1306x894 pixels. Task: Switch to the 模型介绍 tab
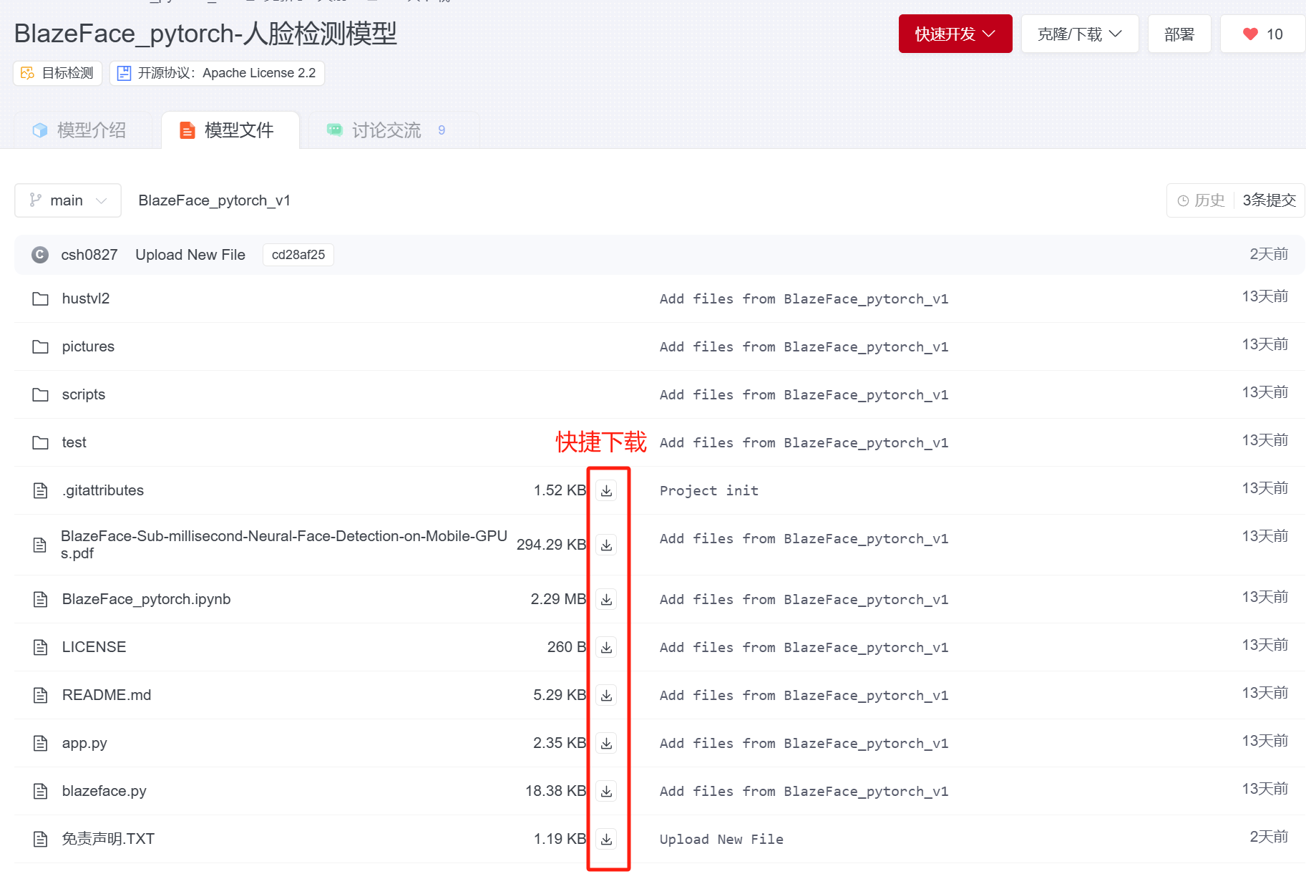(x=80, y=130)
